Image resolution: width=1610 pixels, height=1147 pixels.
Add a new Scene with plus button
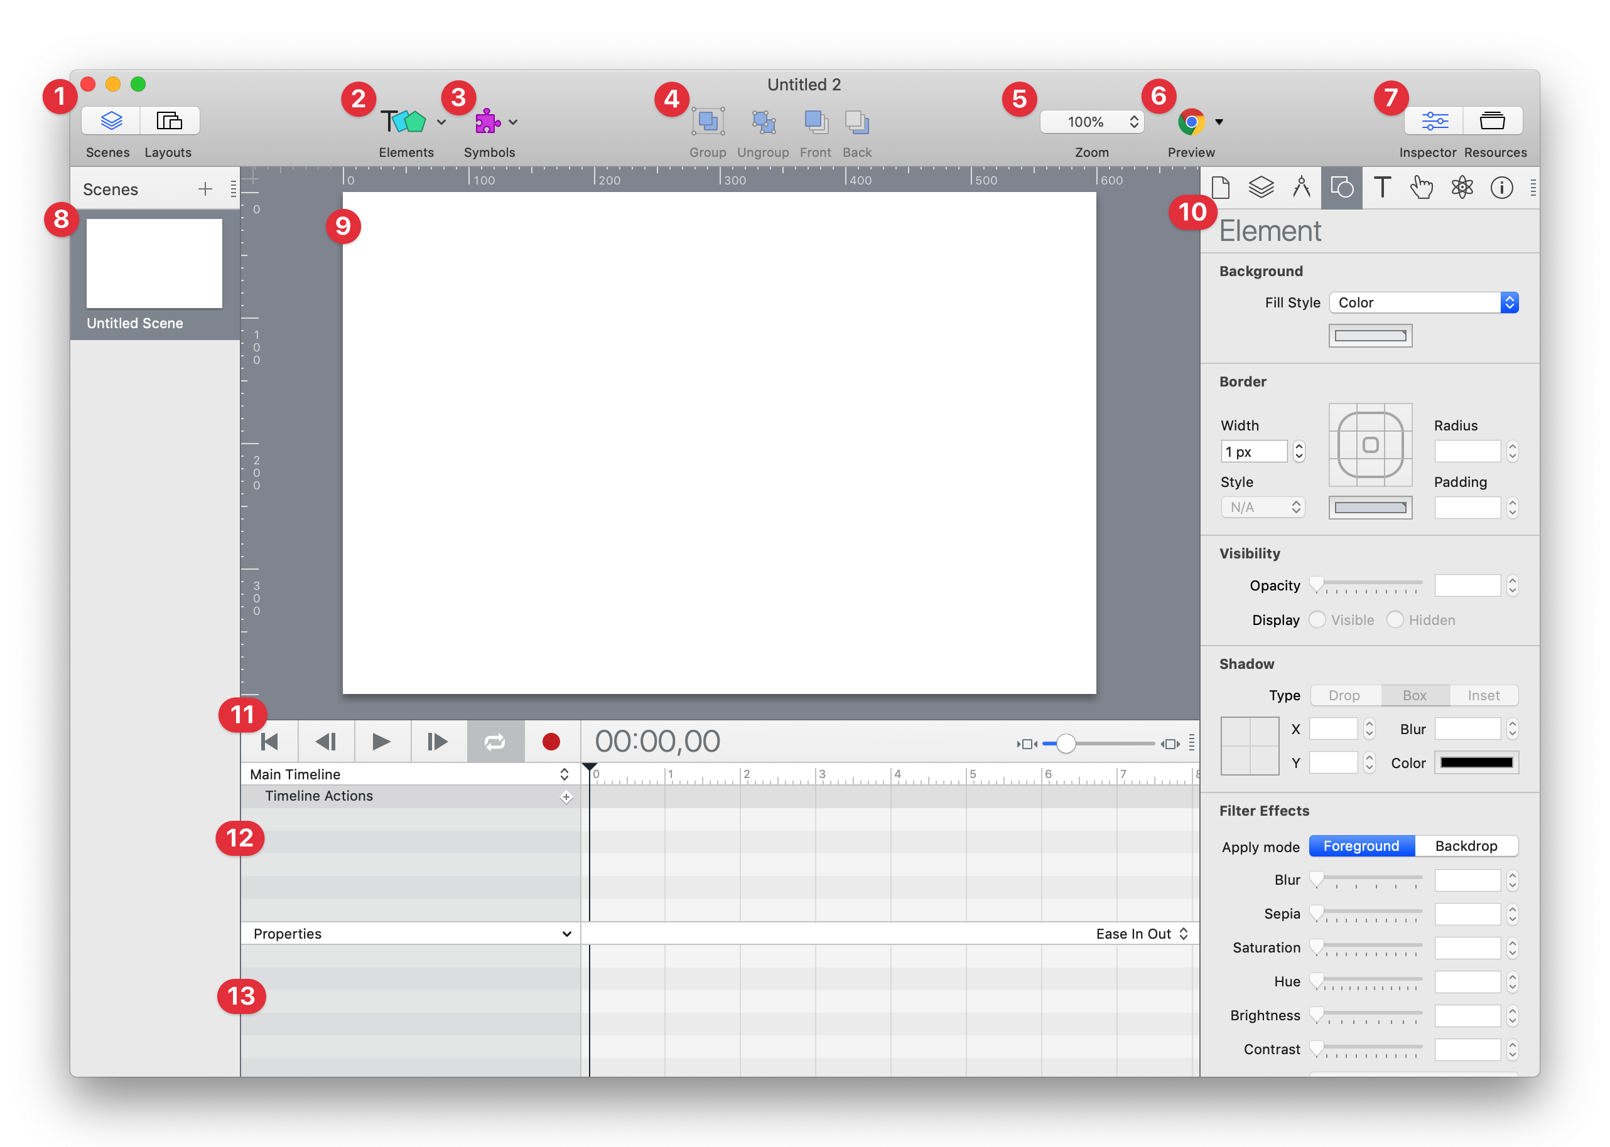(x=203, y=190)
